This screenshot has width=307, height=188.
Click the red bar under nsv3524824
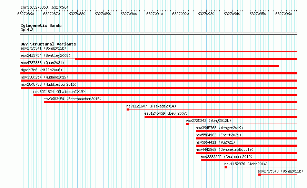pos(166,95)
